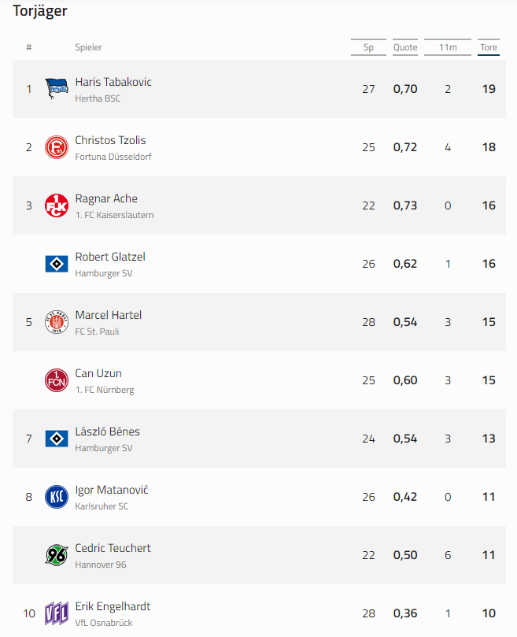Sort table by Tore column
This screenshot has height=637, width=517.
[489, 47]
